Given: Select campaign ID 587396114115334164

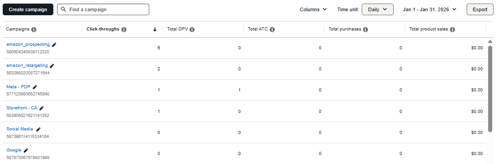Looking at the screenshot, I should (x=28, y=136).
